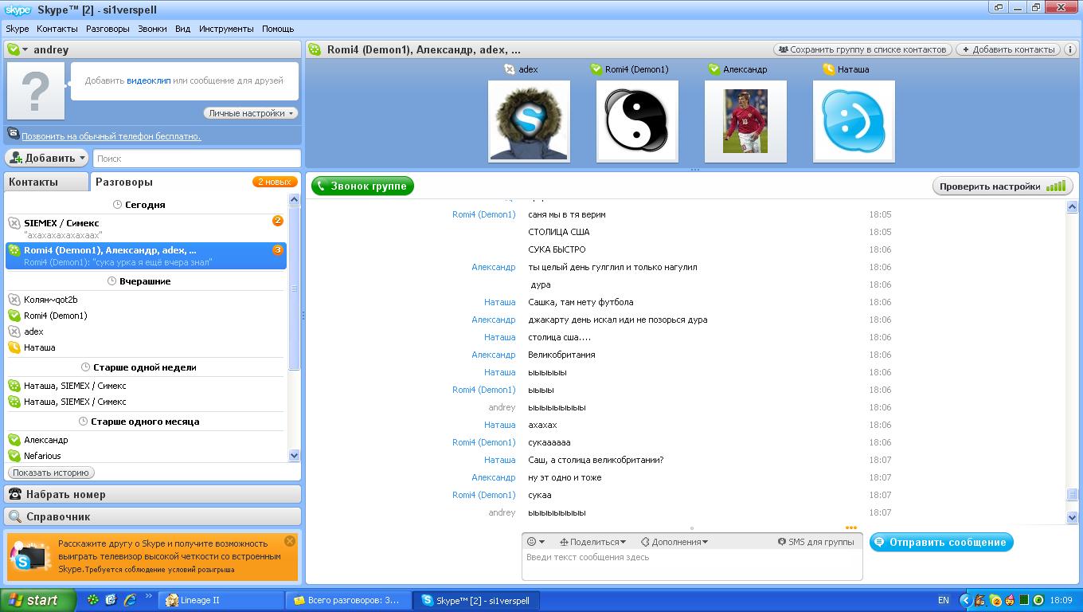The image size is (1083, 612).
Task: Open the Добавить dropdown button
Action: [46, 158]
